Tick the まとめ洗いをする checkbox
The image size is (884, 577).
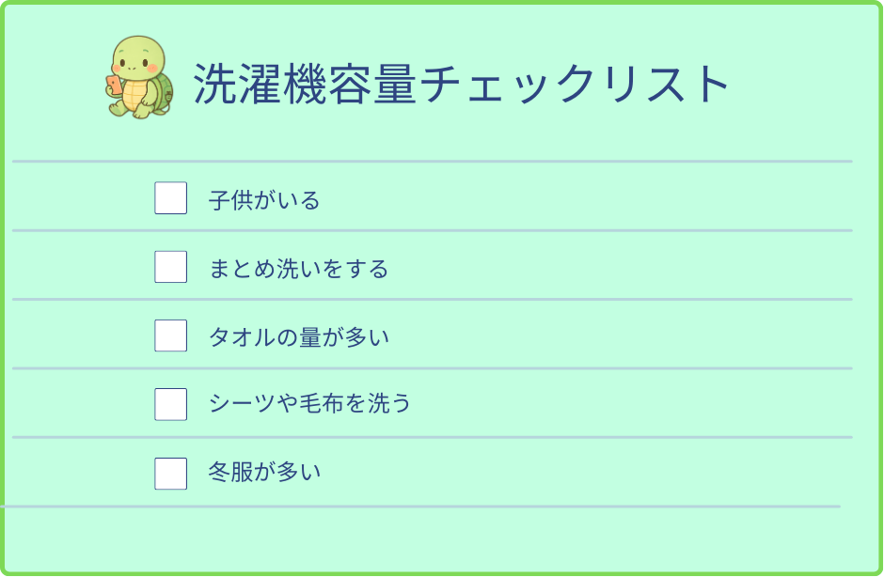[170, 267]
